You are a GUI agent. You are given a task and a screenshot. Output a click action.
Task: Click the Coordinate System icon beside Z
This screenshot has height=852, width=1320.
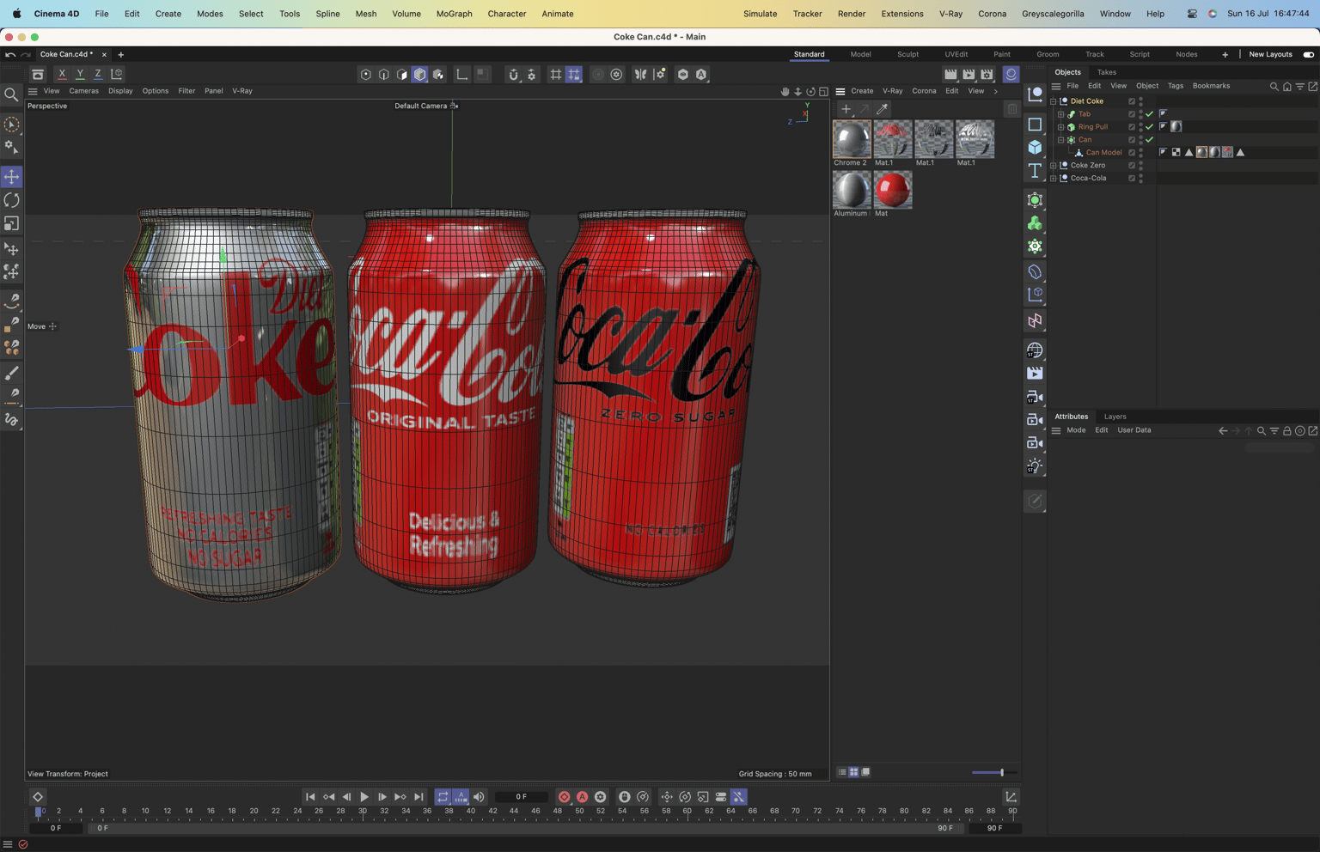pos(117,74)
